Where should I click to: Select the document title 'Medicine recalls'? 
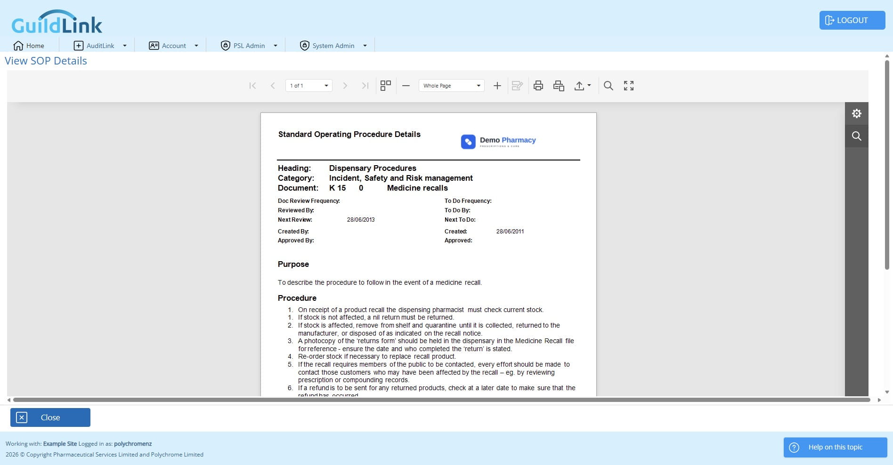pos(417,188)
